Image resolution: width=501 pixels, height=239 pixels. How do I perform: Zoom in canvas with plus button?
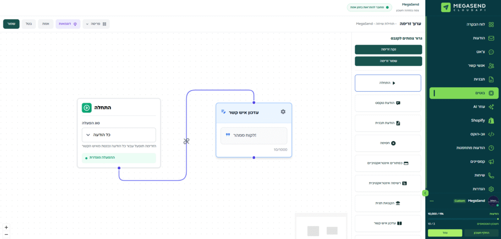point(6,227)
